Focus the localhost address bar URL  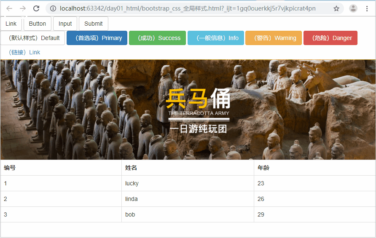(188, 8)
